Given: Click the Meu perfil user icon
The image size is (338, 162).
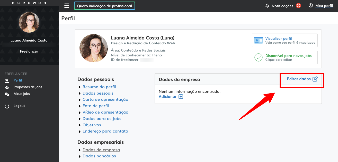Looking at the screenshot, I should 311,6.
